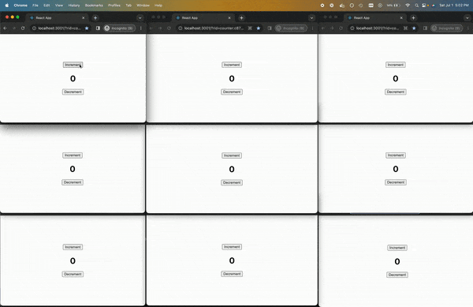This screenshot has width=473, height=307.
Task: Click Increment in the top-middle window
Action: 232,65
